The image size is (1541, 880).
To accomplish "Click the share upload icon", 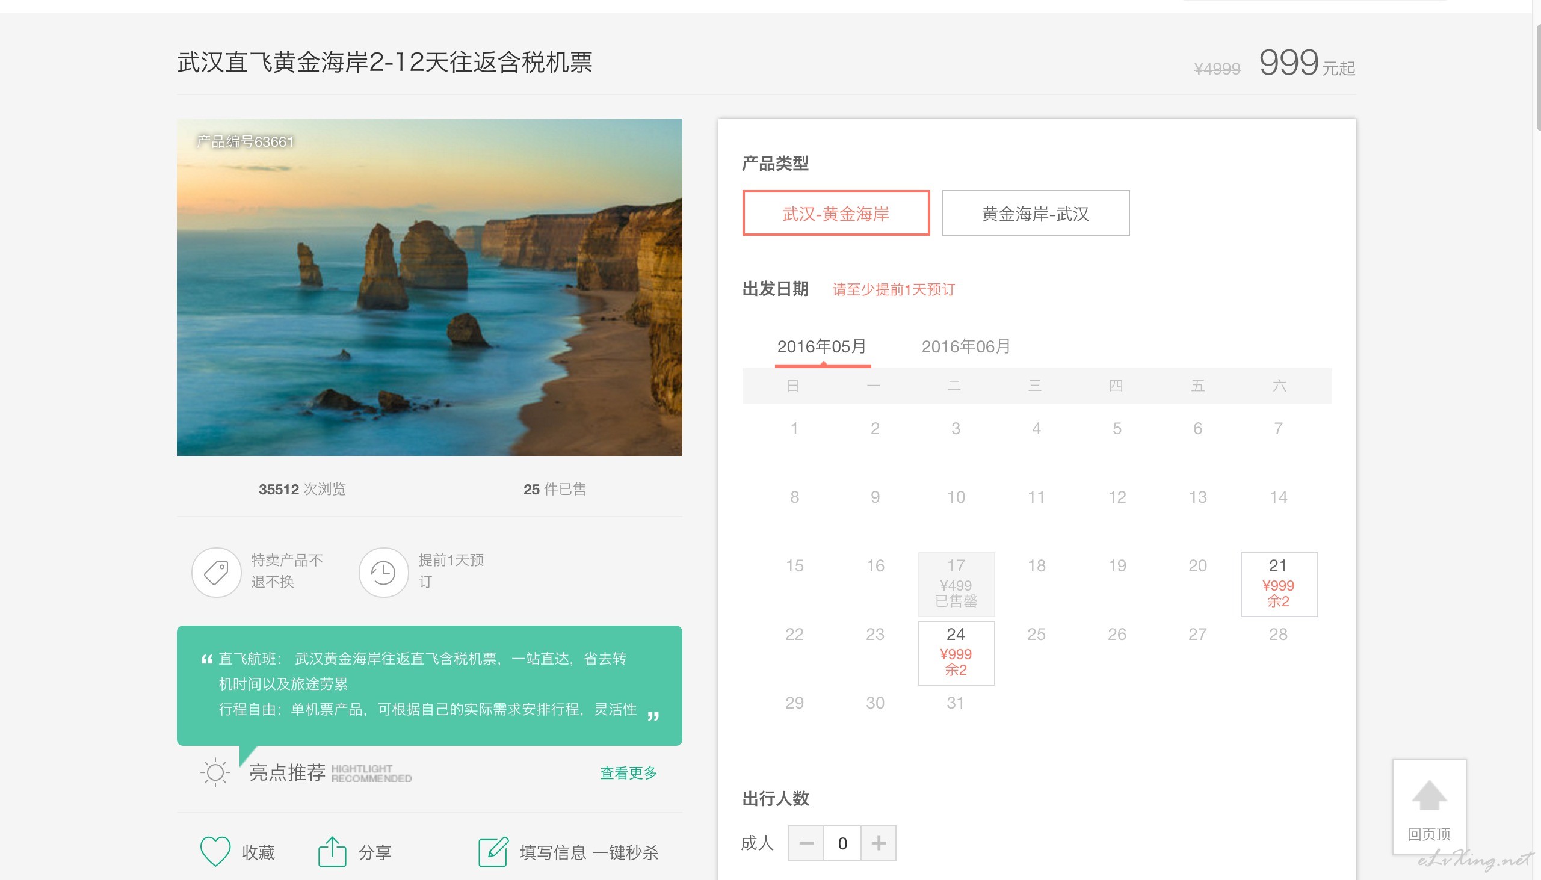I will point(332,851).
